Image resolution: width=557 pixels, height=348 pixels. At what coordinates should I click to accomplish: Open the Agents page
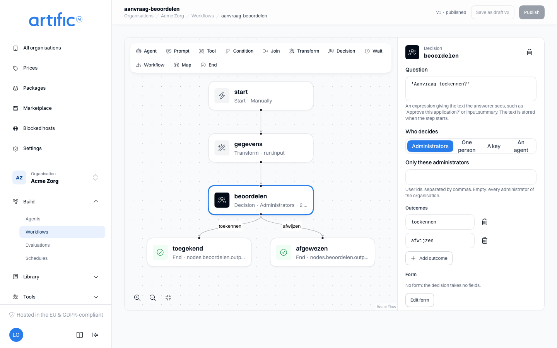(62, 219)
